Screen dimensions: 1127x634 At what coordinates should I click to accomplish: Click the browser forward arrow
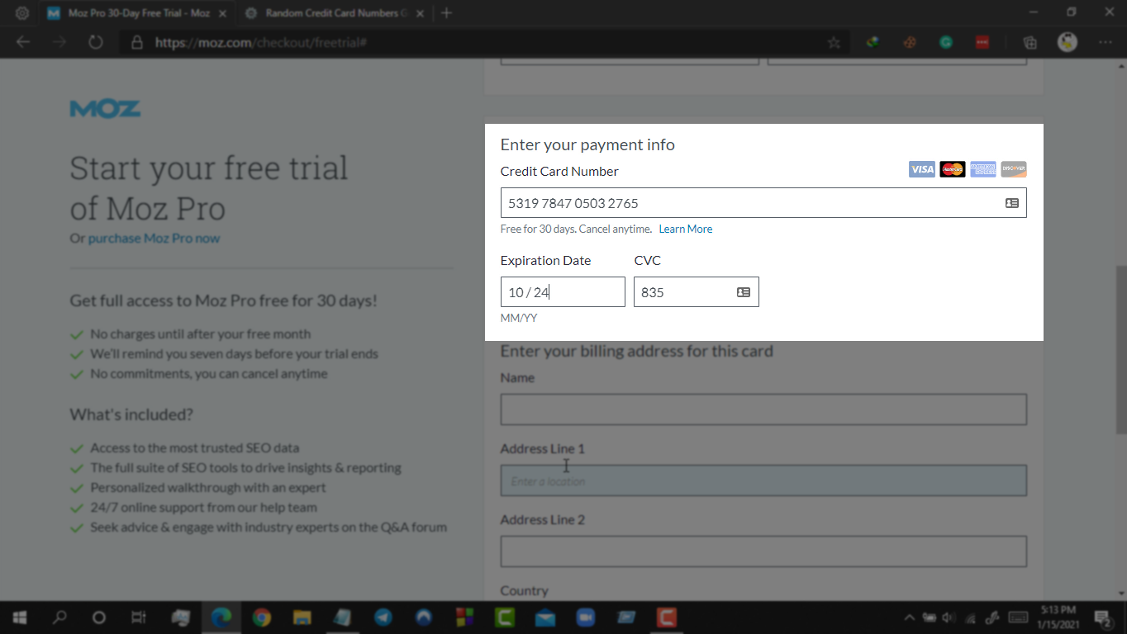pyautogui.click(x=59, y=42)
